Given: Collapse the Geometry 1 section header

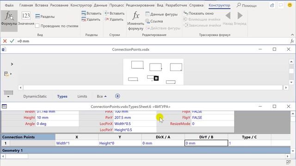Looking at the screenshot, I should pos(146,150).
